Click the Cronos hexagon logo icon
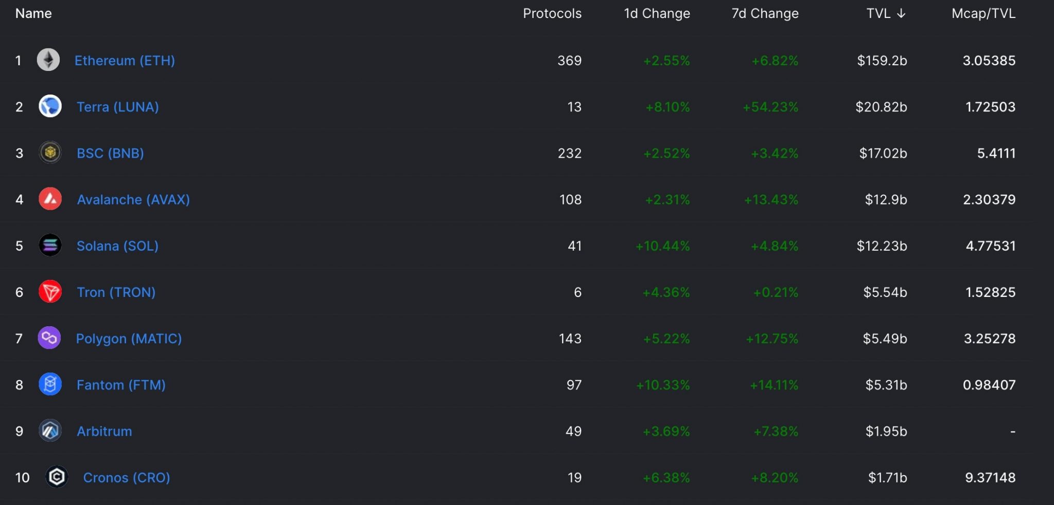1054x505 pixels. (x=57, y=477)
